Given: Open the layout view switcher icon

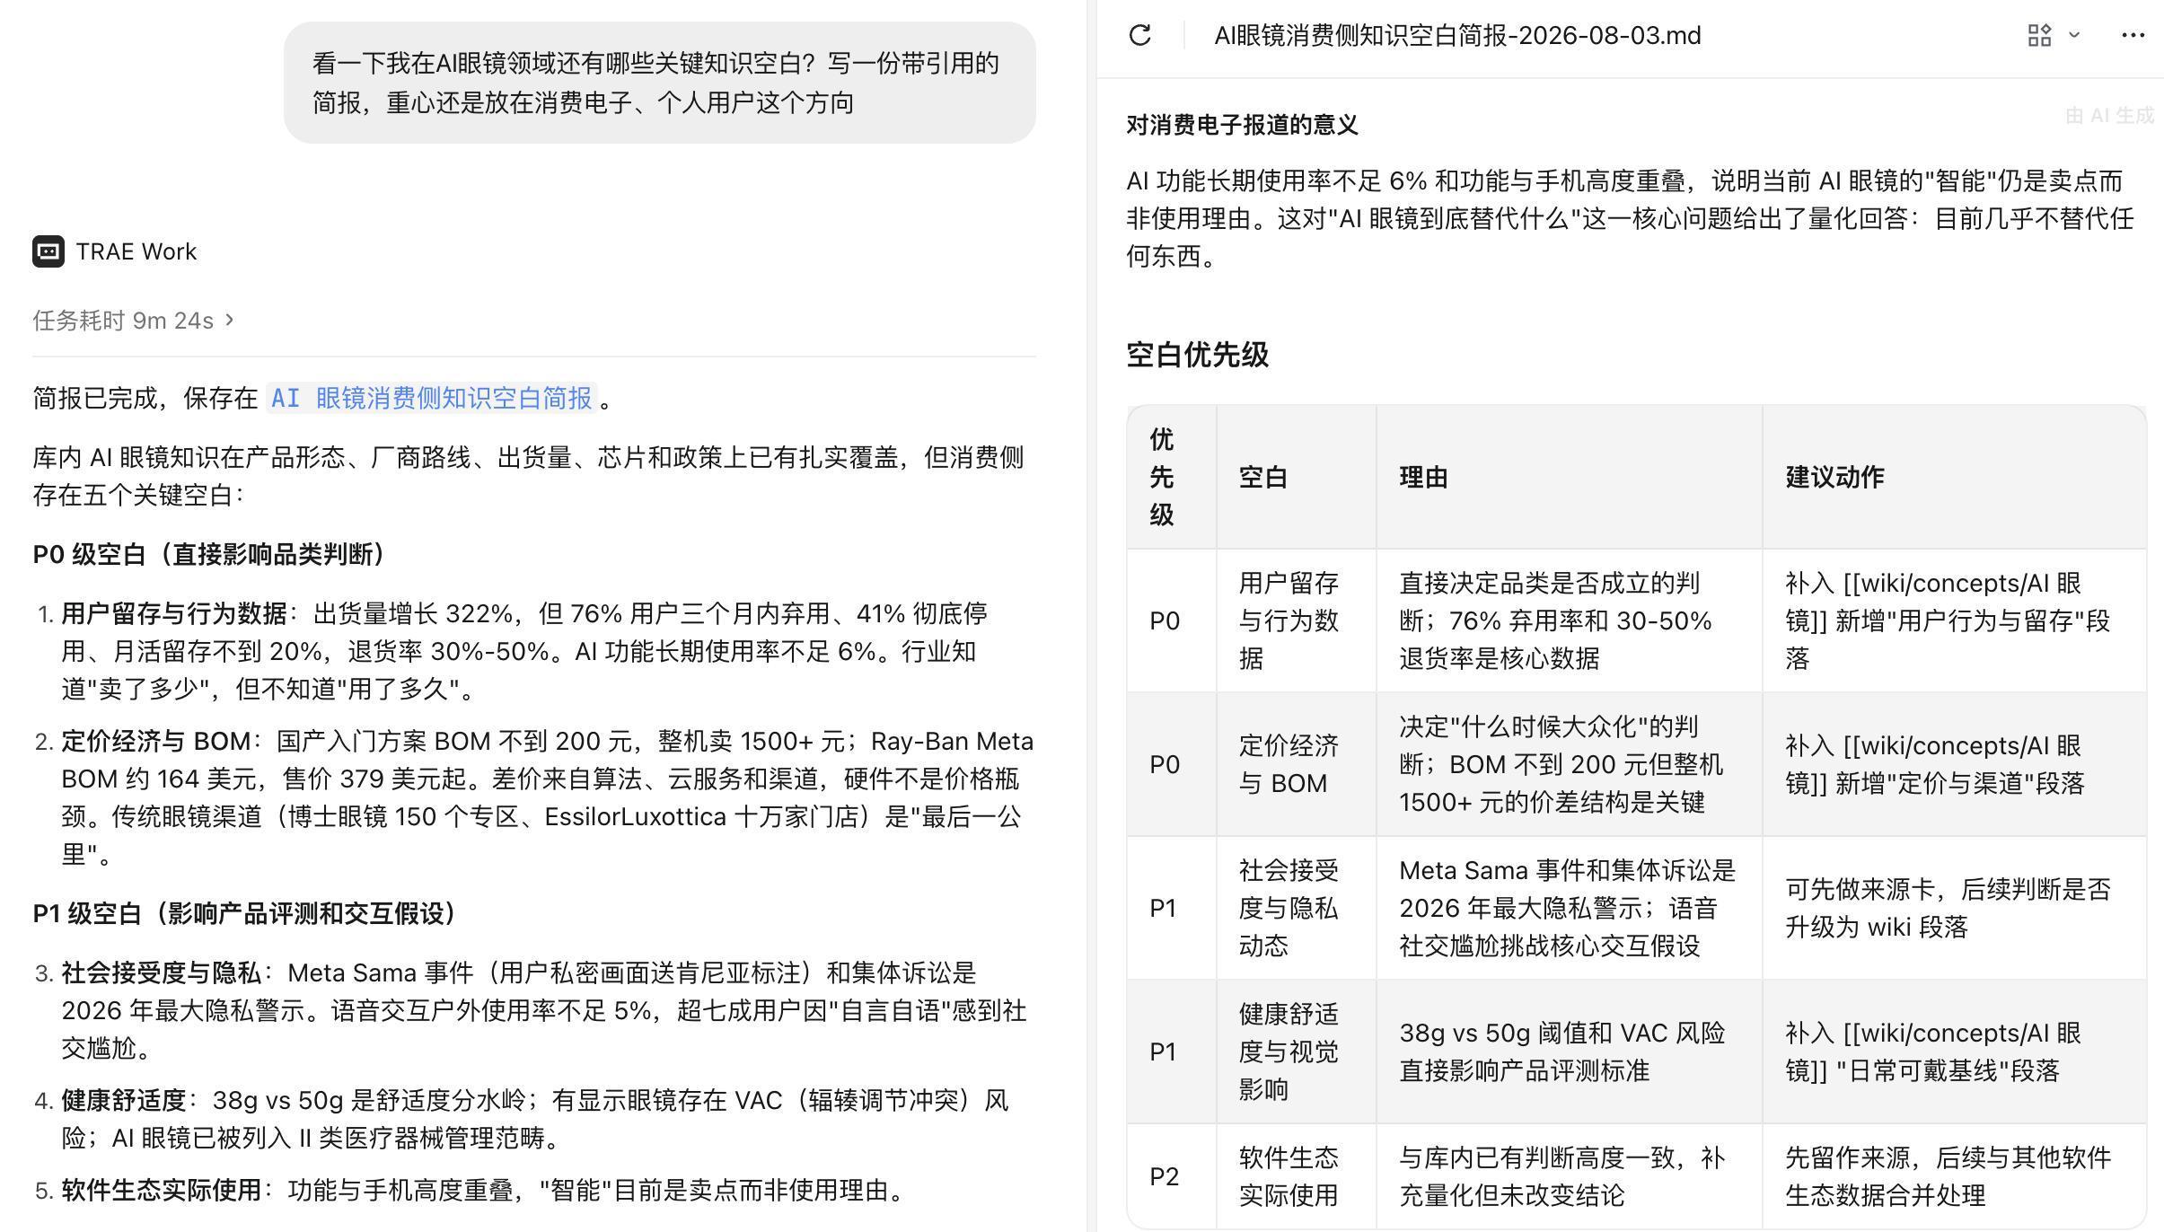Looking at the screenshot, I should 2039,36.
